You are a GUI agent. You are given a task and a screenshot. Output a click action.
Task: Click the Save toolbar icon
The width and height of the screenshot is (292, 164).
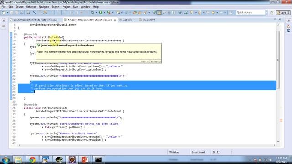point(12,12)
